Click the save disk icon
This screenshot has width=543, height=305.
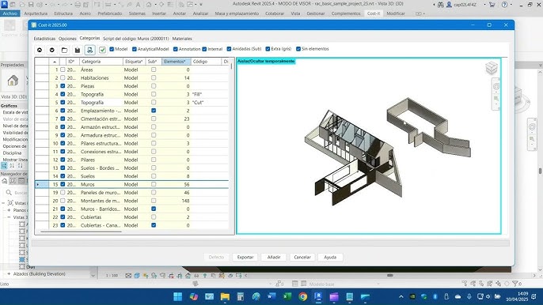[78, 50]
